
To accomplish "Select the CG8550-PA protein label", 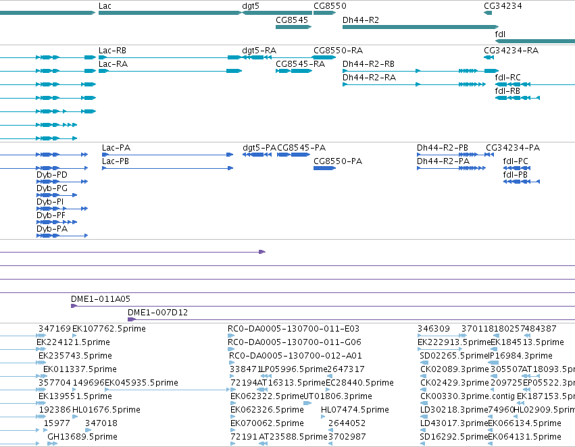I will click(x=338, y=161).
